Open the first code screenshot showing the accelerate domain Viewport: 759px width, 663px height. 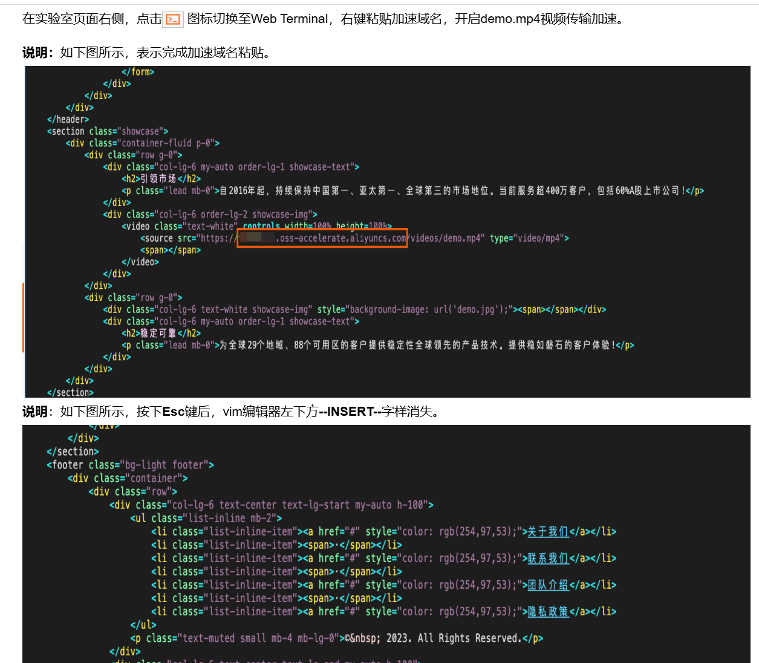387,231
